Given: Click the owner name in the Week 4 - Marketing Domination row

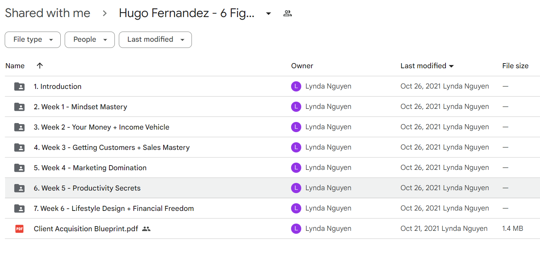Looking at the screenshot, I should [328, 168].
